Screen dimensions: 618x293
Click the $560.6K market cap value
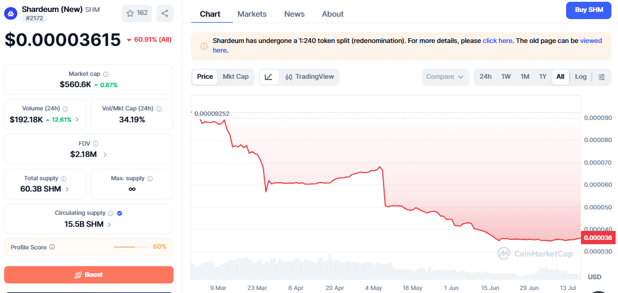click(75, 84)
